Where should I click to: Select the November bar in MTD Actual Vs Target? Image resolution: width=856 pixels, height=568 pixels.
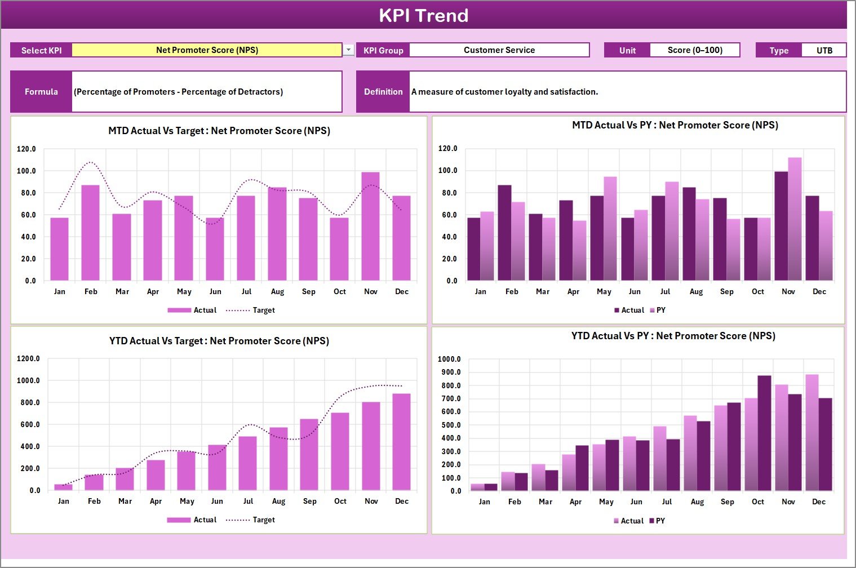click(370, 225)
